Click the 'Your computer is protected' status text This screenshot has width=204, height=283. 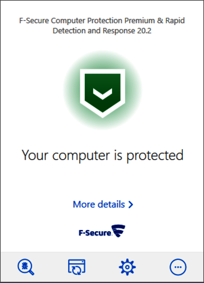103,156
